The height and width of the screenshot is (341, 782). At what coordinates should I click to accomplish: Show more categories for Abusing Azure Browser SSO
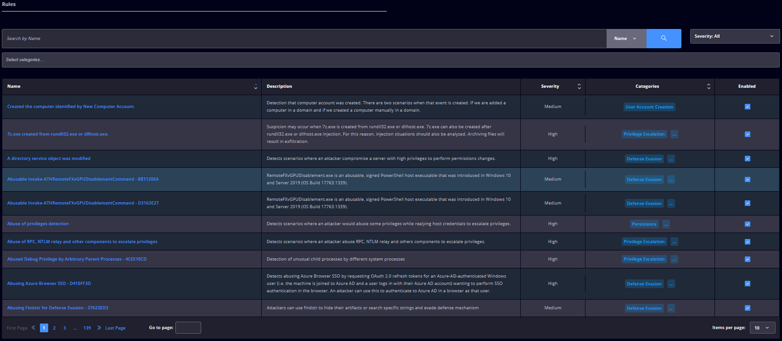671,284
